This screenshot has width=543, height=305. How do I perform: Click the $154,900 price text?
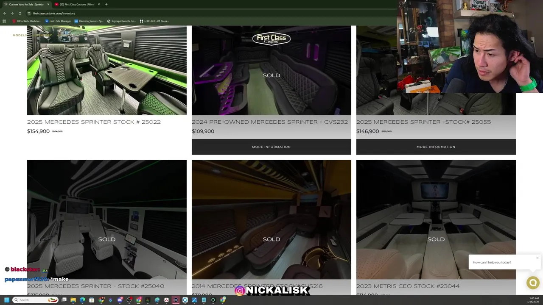pos(38,131)
